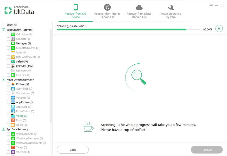
Task: Check the Safari (57) checkbox
Action: (x=8, y=61)
